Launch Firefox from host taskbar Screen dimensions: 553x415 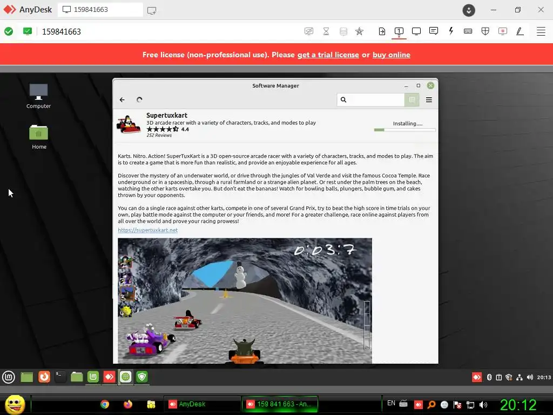[x=128, y=404]
